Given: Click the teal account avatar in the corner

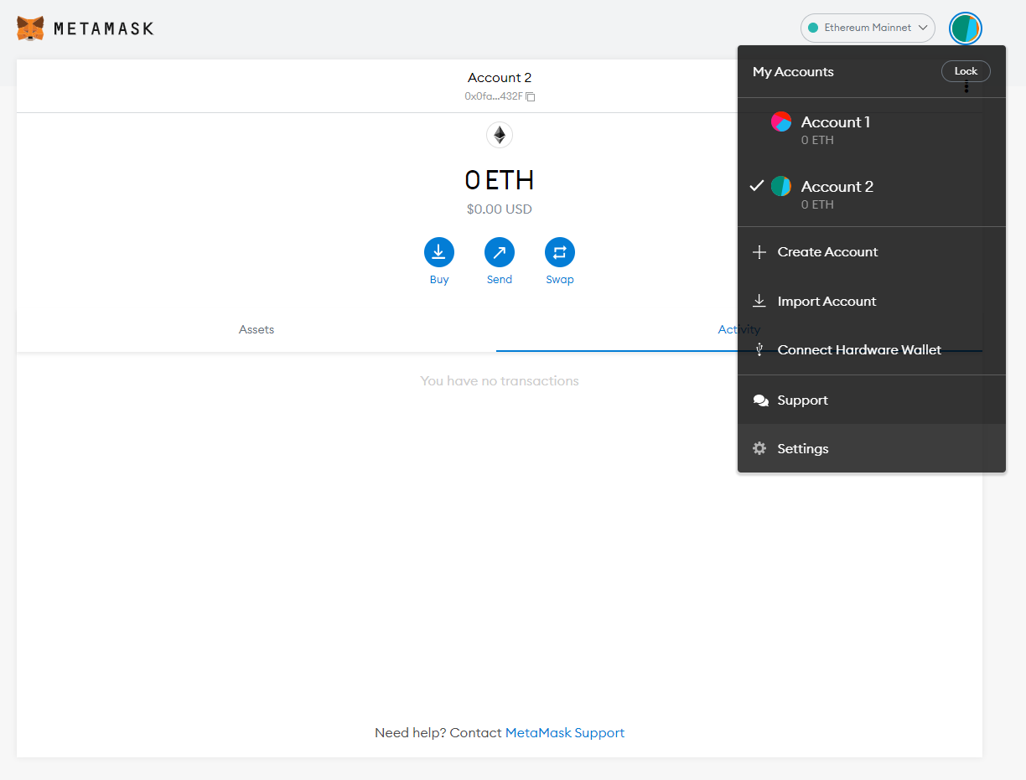Looking at the screenshot, I should (x=965, y=28).
